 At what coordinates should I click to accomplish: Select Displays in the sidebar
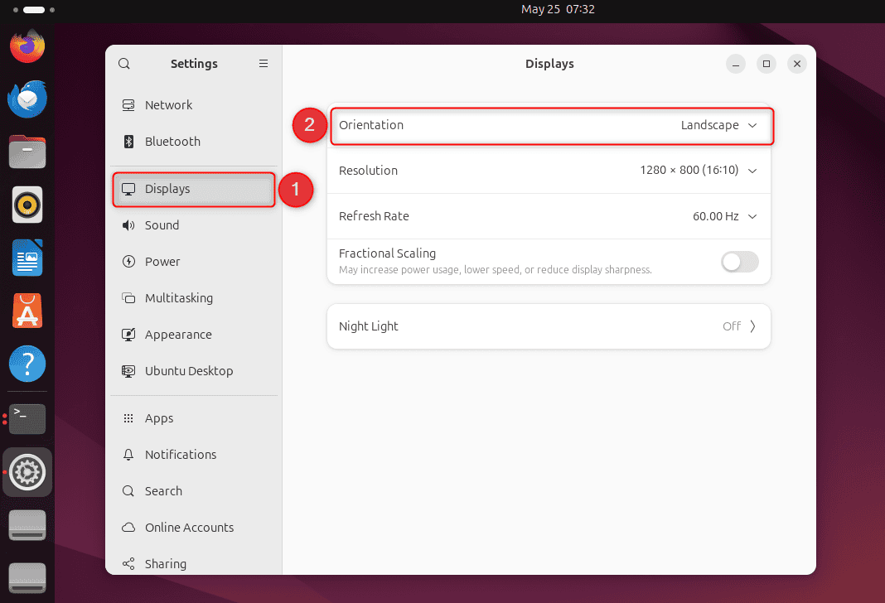(194, 190)
